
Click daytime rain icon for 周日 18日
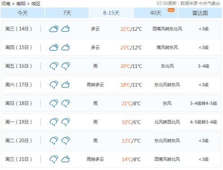tap(54, 103)
